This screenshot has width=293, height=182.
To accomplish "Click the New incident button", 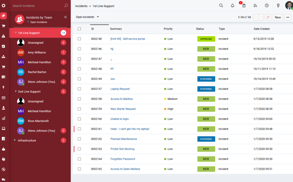I will (x=278, y=17).
